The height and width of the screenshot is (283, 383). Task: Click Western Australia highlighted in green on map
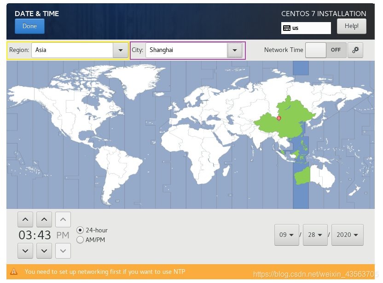[302, 176]
